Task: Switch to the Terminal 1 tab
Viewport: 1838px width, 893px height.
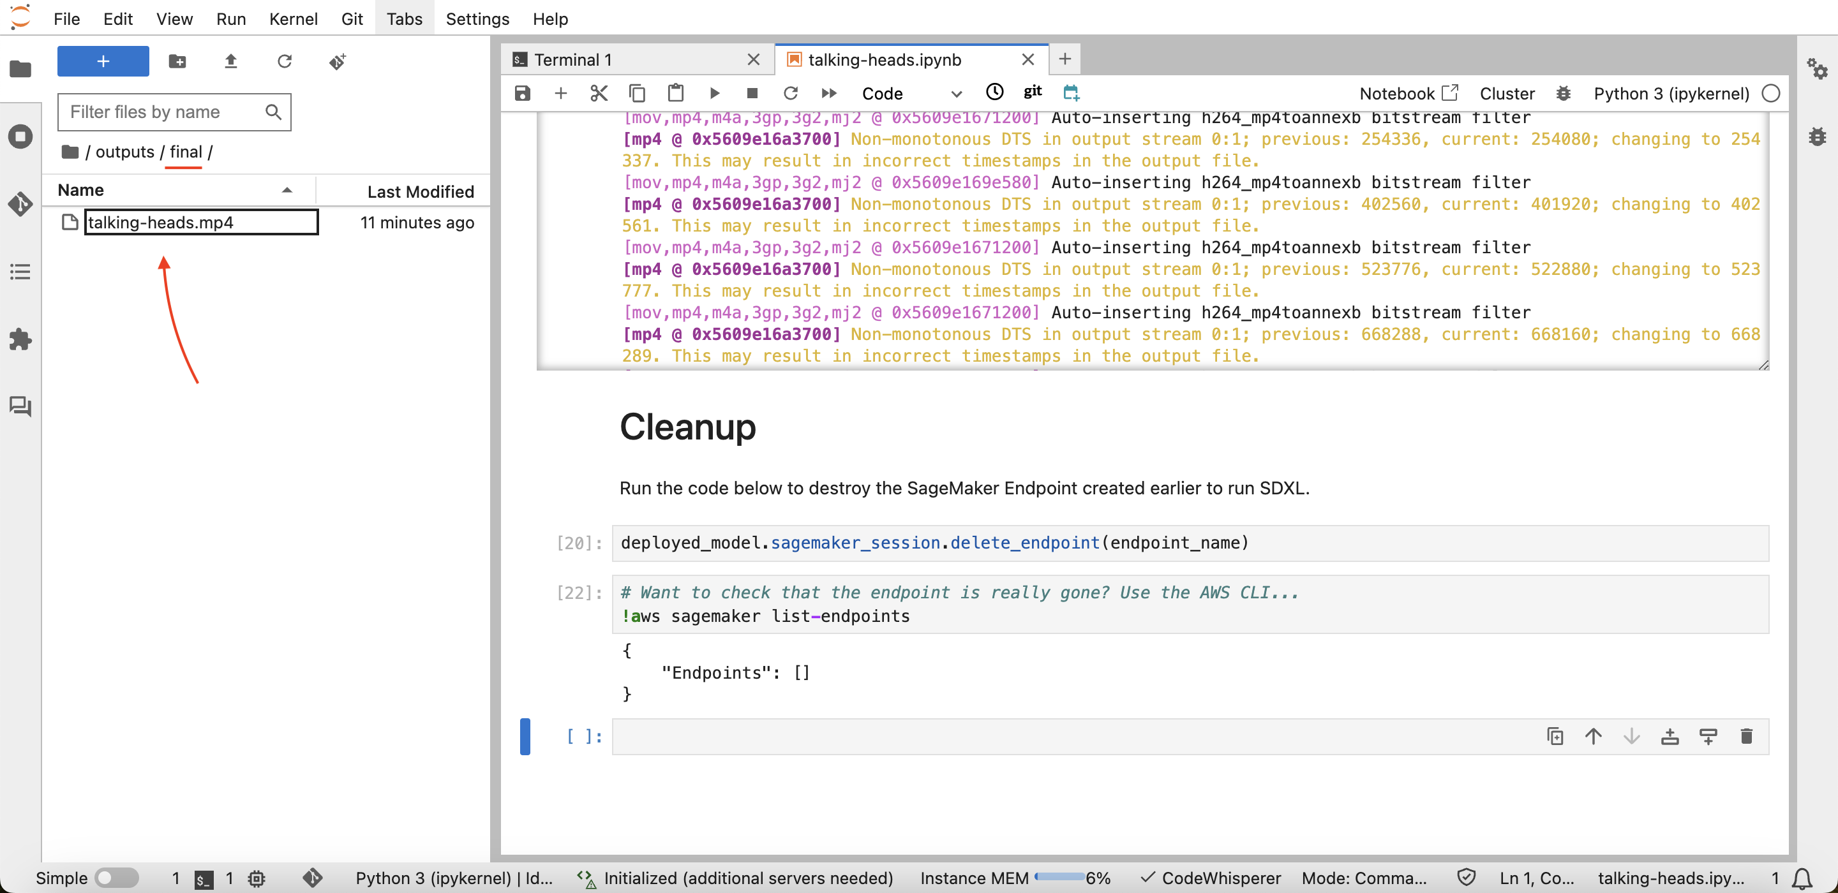Action: [573, 59]
